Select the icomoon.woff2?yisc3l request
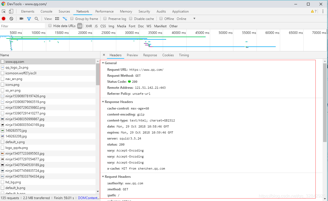Viewport: 328px width, 201px height. pyautogui.click(x=48, y=73)
